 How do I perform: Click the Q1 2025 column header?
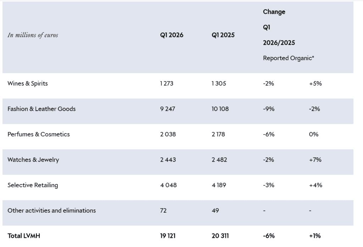click(x=223, y=35)
